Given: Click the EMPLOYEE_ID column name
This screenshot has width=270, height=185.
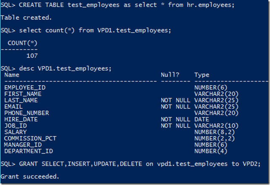Looking at the screenshot, I should (25, 88).
